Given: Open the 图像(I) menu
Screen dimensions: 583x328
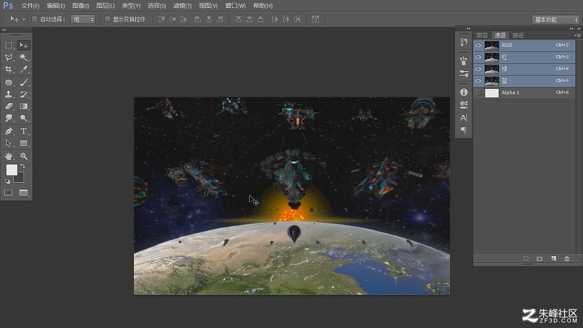Looking at the screenshot, I should tap(81, 5).
